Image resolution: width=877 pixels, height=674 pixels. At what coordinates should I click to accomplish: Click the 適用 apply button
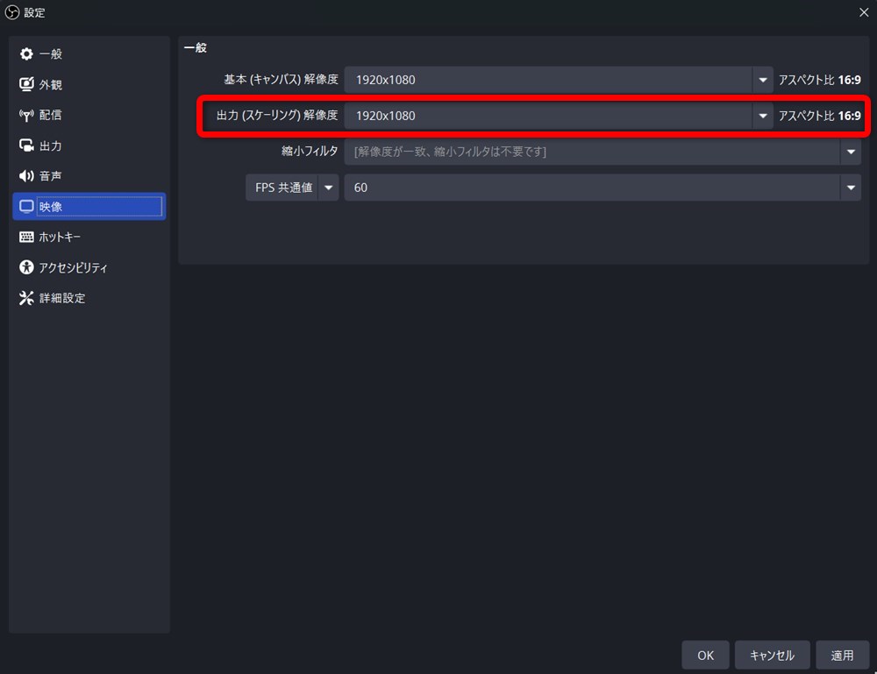(842, 655)
